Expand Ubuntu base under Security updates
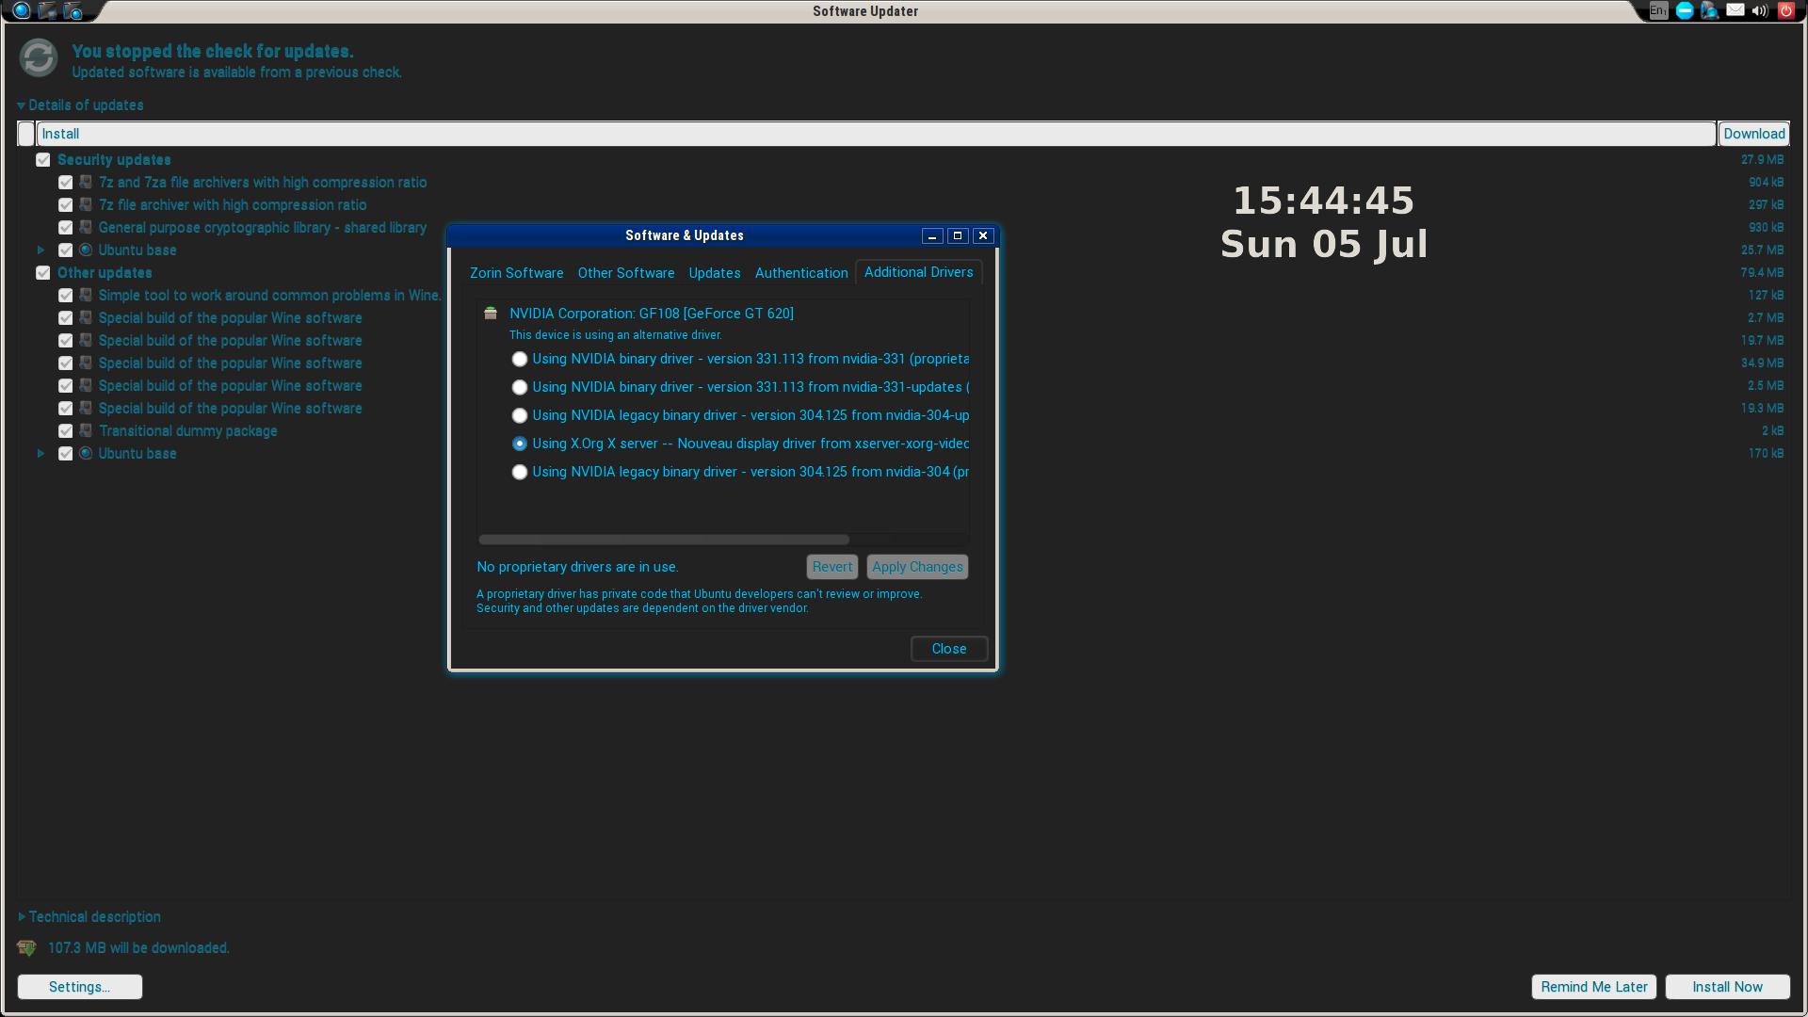Screen dimensions: 1808x1017 (x=40, y=250)
